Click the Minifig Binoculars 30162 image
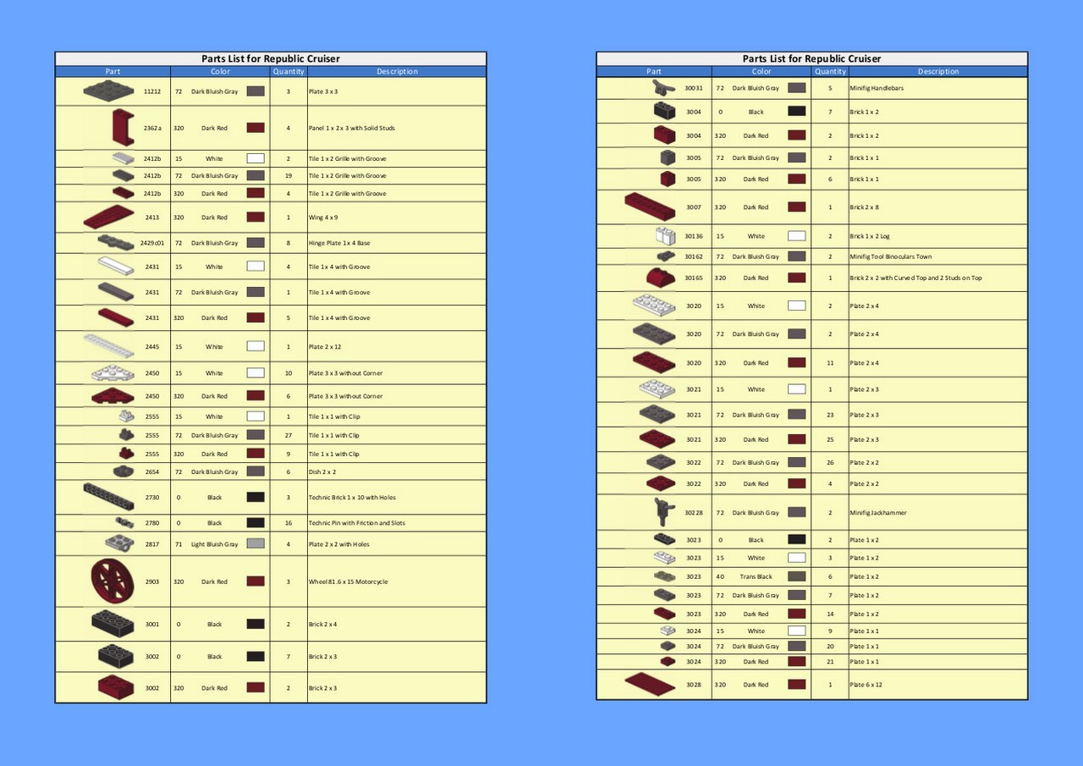Screen dimensions: 1083x766 [666, 256]
